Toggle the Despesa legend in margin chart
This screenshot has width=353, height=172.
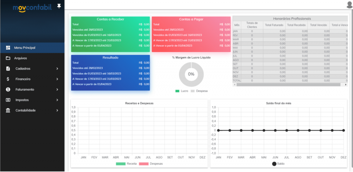[199, 91]
